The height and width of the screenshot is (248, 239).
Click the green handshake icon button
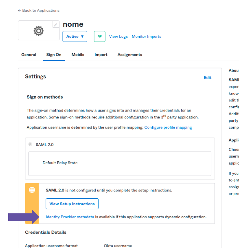pyautogui.click(x=100, y=36)
